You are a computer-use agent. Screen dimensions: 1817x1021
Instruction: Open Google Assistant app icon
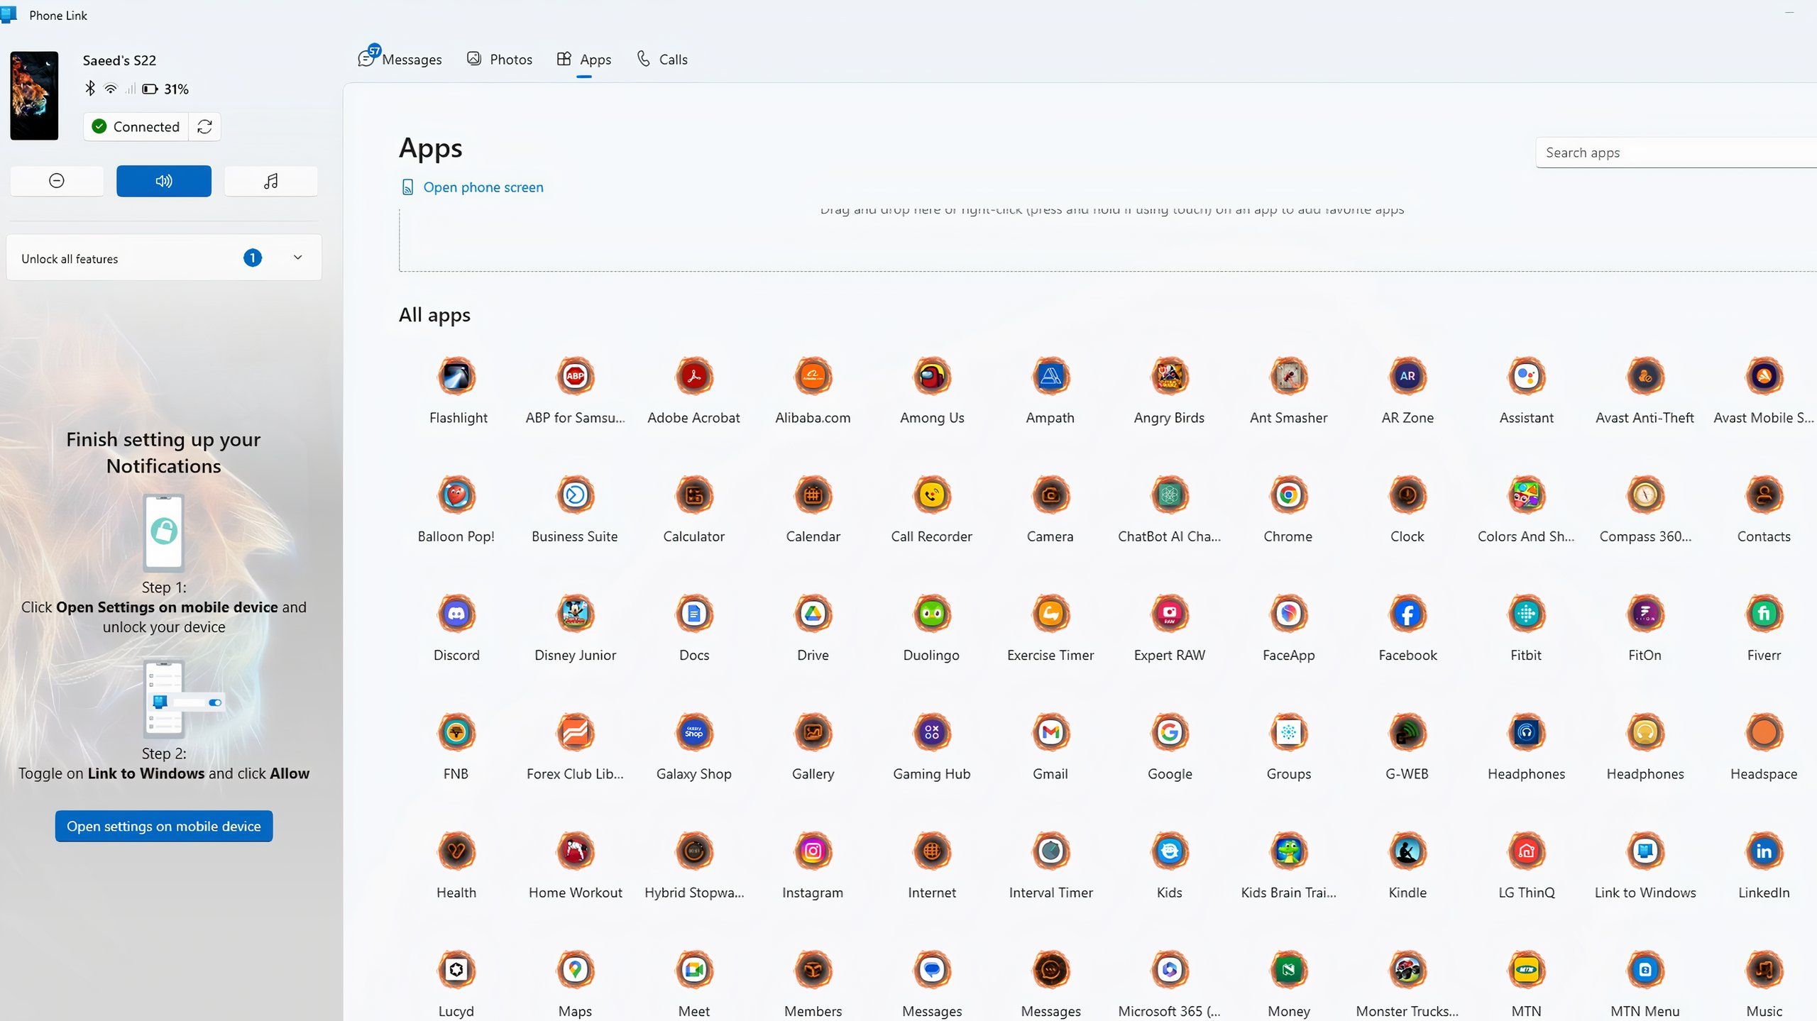pos(1527,377)
